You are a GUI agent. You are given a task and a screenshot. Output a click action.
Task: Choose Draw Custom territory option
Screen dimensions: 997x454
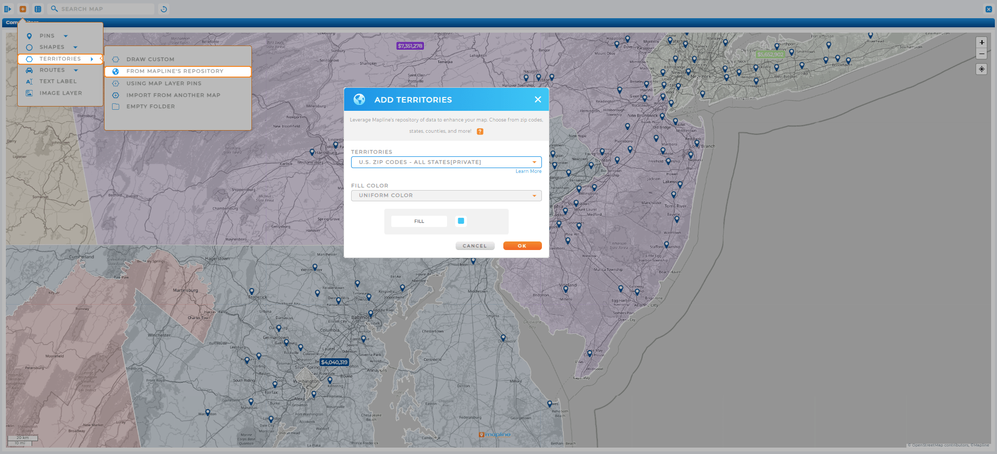tap(150, 59)
